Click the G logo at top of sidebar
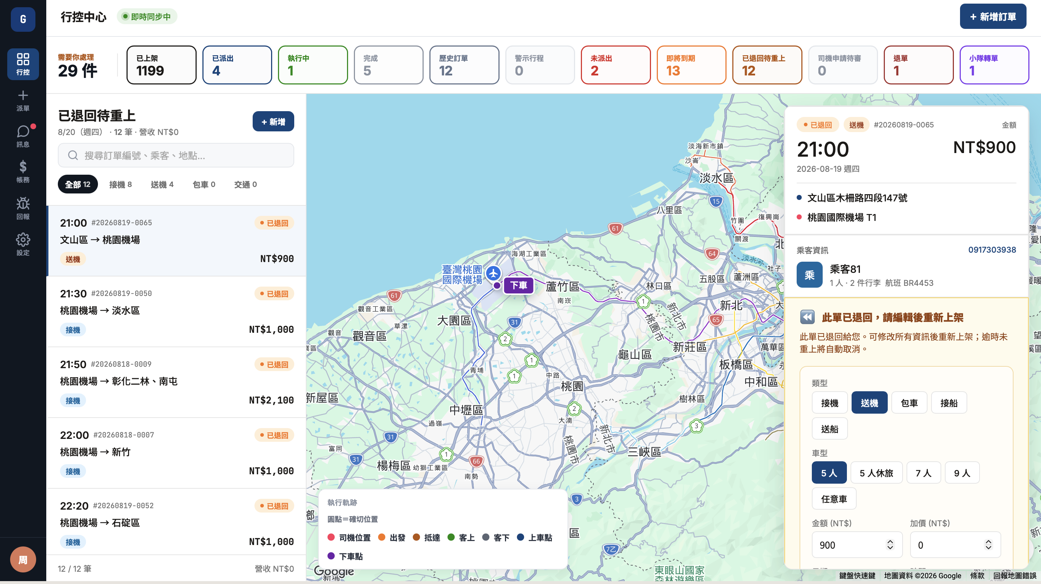 [x=23, y=19]
